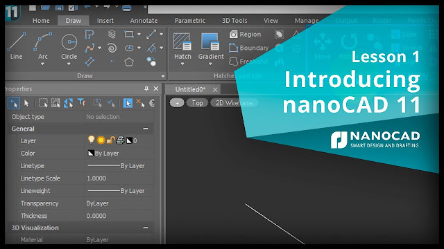Click the Point tool in Draw panel
Viewport: 444px width, 249px height.
pos(112,62)
